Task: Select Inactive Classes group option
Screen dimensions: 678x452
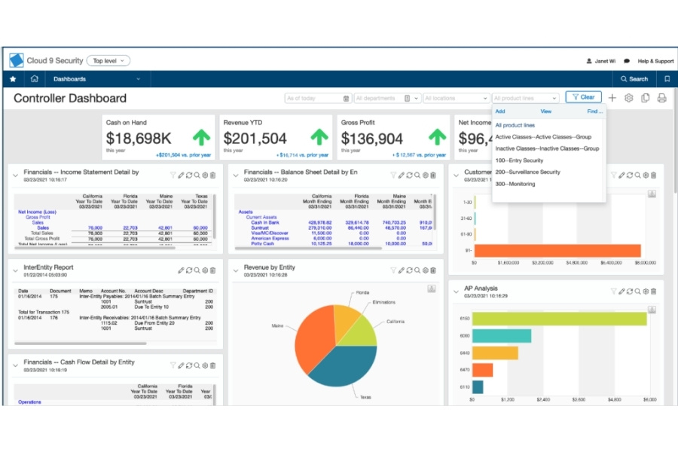Action: [x=547, y=148]
